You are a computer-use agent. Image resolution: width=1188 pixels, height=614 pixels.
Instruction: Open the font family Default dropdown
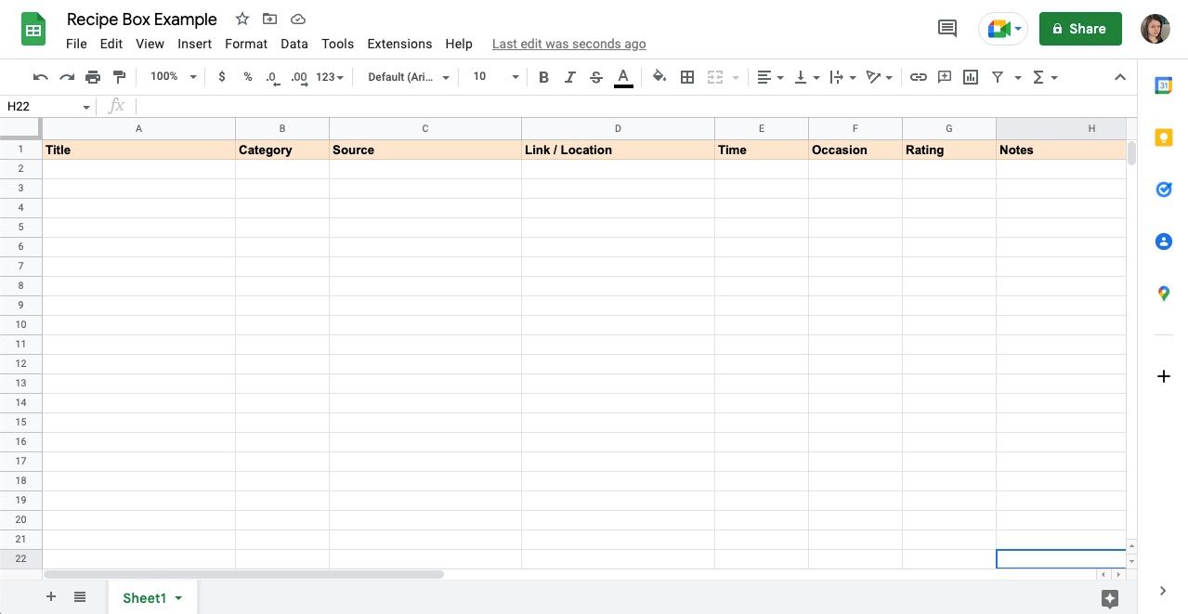pyautogui.click(x=409, y=77)
